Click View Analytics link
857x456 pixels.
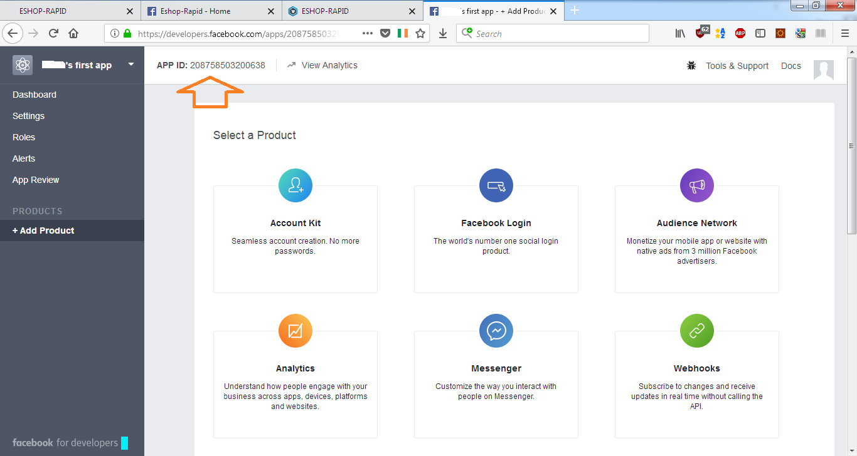[322, 65]
